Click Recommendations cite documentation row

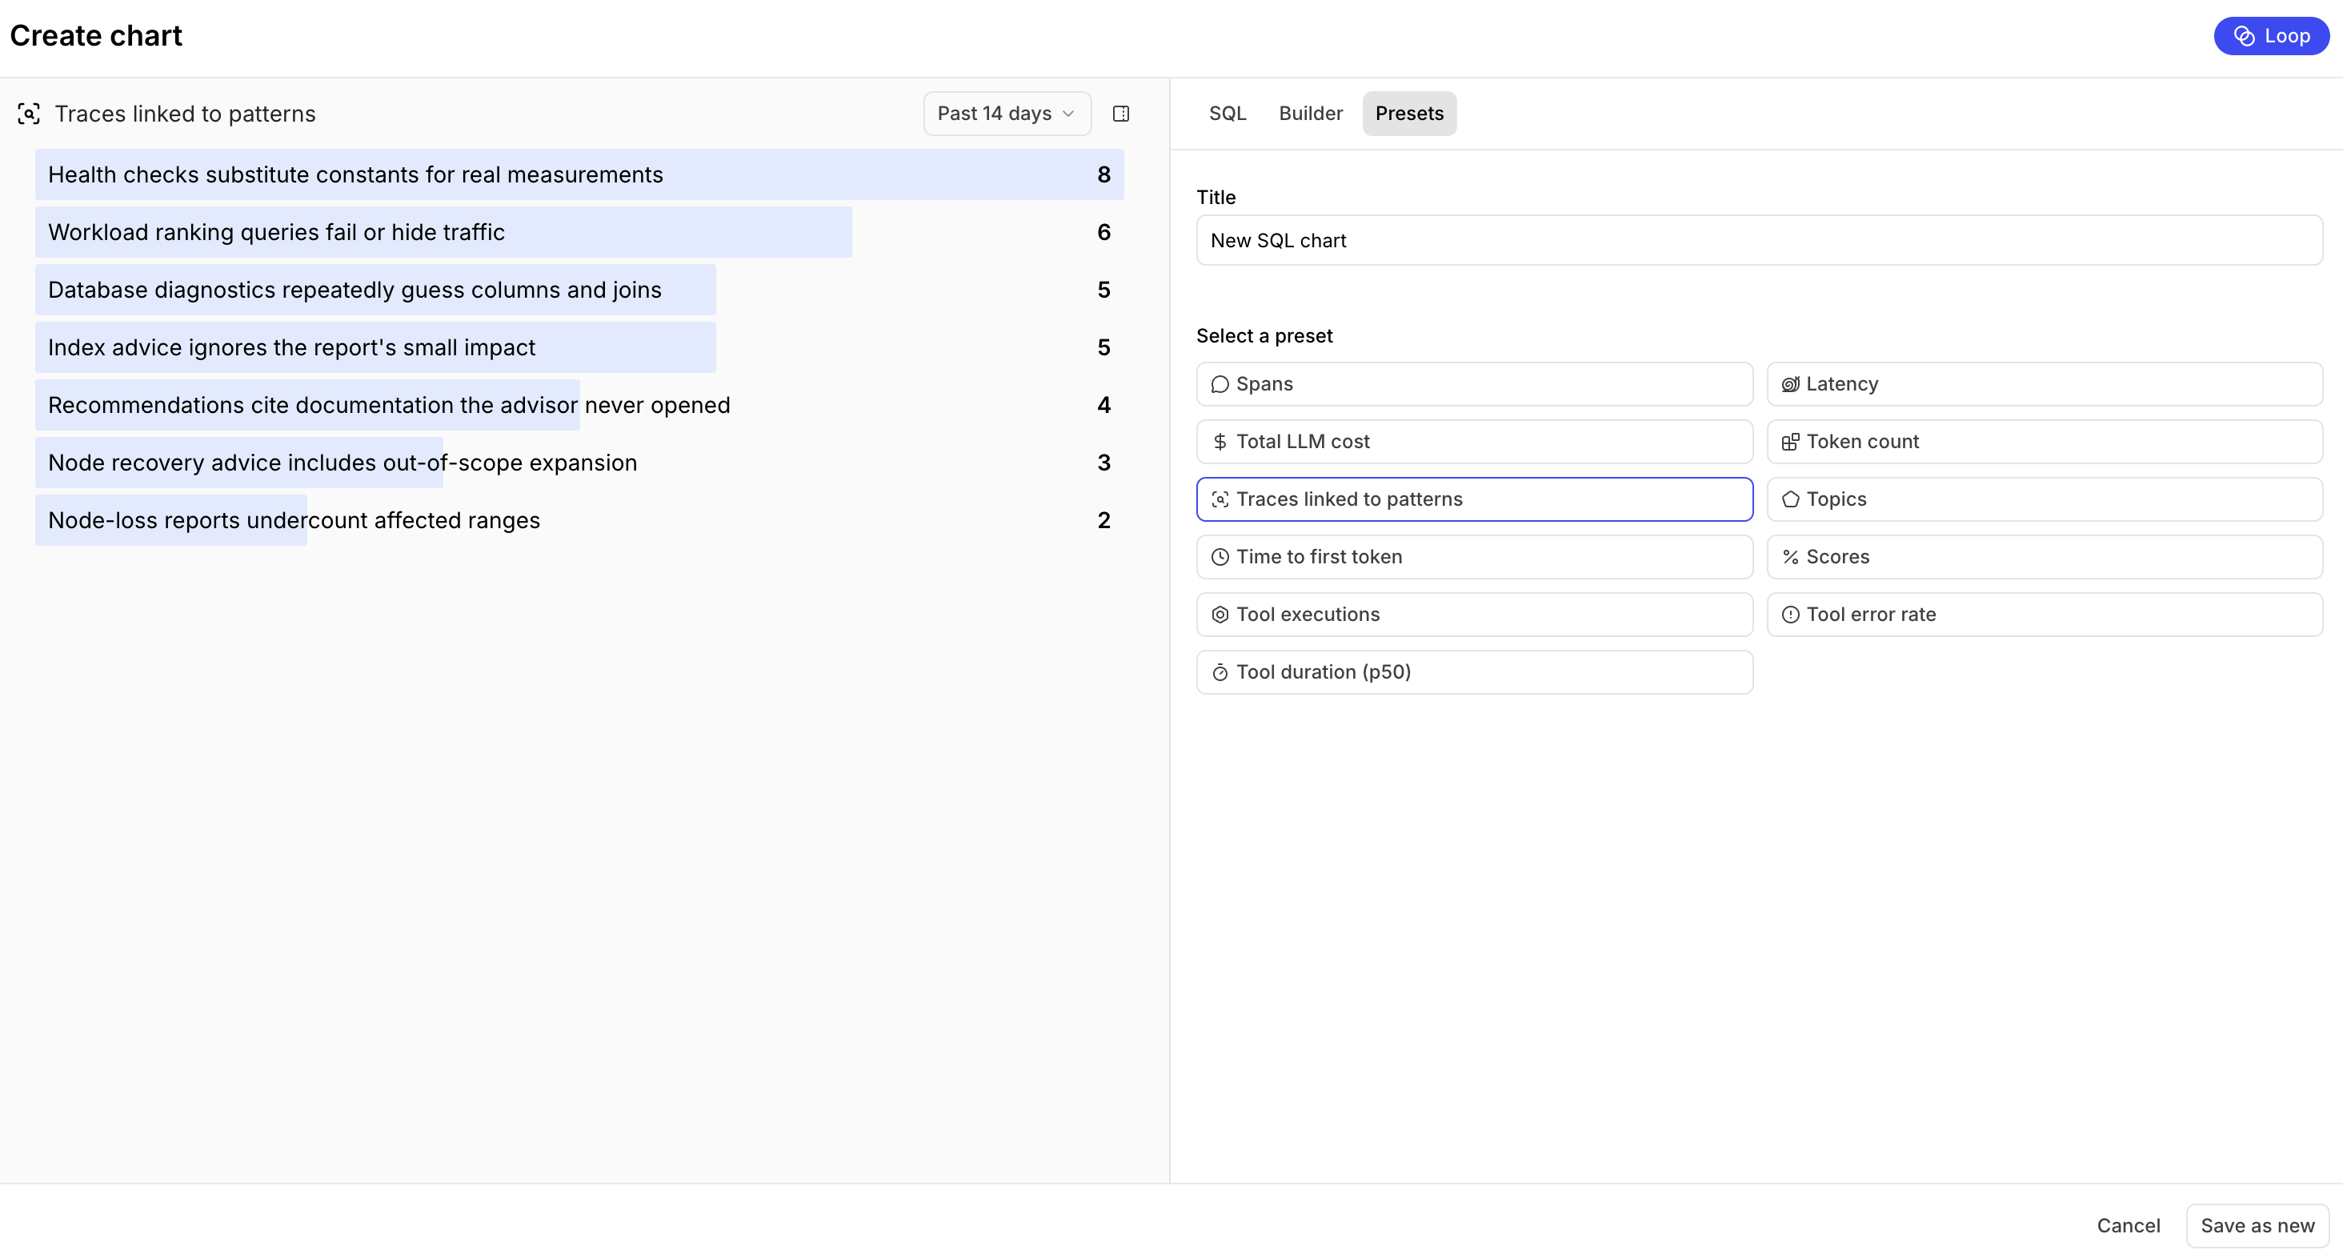coord(579,405)
